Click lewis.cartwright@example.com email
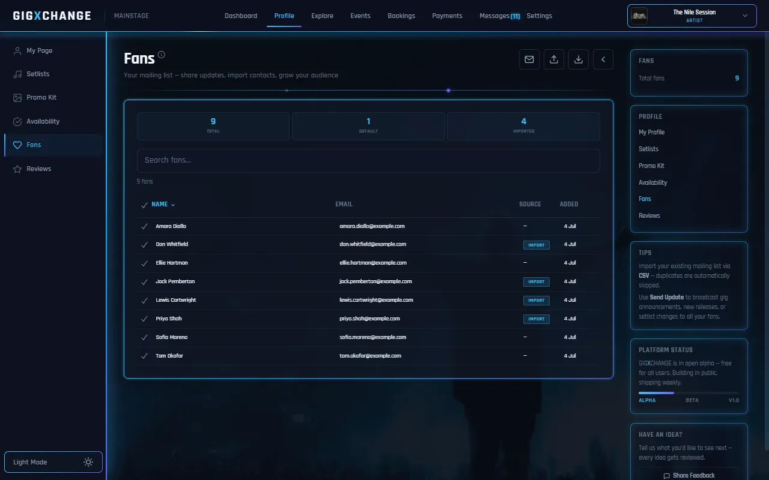This screenshot has width=769, height=480. click(376, 300)
